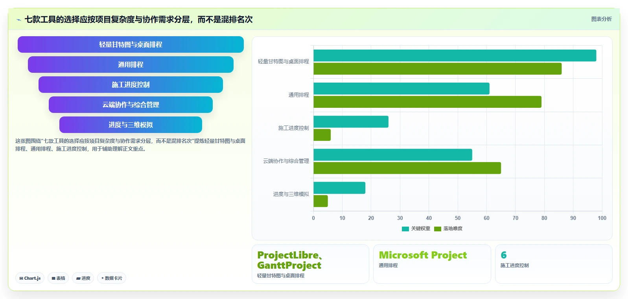628x299 pixels.
Task: Open the data card showing 6
Action: [x=554, y=264]
